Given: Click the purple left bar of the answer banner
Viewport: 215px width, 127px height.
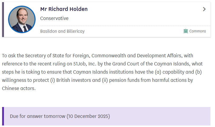Looking at the screenshot, I should 3,116.
